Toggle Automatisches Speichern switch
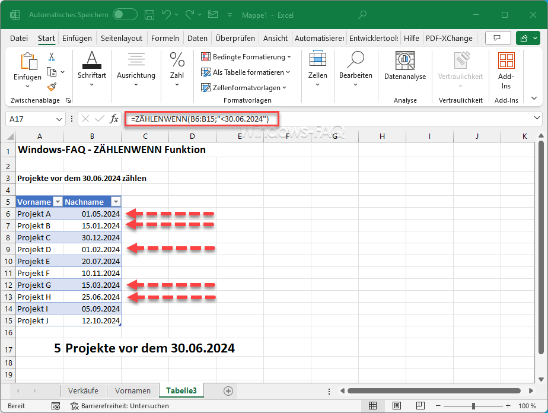The image size is (548, 413). [125, 15]
